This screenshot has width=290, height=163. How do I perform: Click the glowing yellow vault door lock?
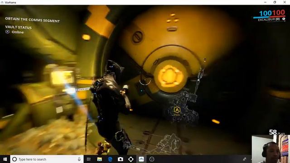[x=170, y=76]
